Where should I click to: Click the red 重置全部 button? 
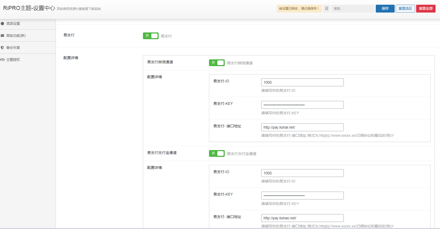tap(426, 9)
